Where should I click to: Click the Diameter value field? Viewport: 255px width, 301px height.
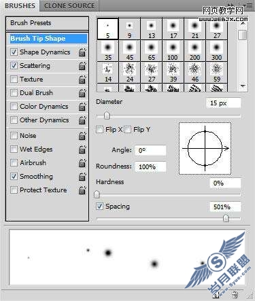tap(224, 103)
